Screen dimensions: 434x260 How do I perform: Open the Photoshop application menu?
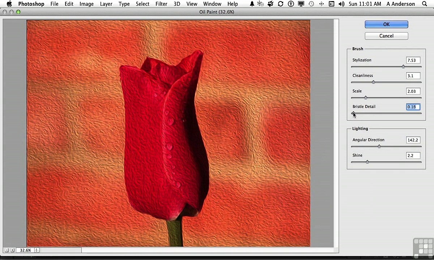31,4
